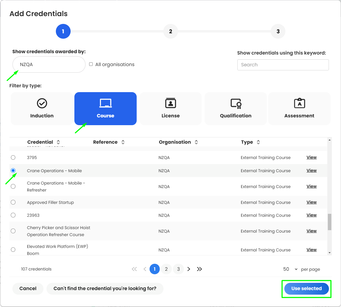The width and height of the screenshot is (341, 307).
Task: Select radio button for credential 3795
Action: click(x=13, y=157)
